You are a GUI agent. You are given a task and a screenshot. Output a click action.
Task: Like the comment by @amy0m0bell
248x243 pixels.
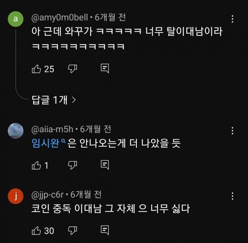click(36, 69)
